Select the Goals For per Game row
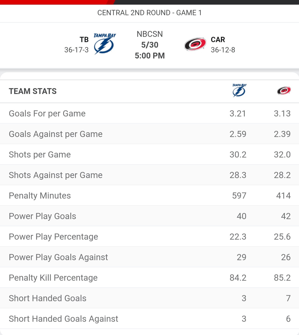The image size is (299, 335). click(x=149, y=113)
